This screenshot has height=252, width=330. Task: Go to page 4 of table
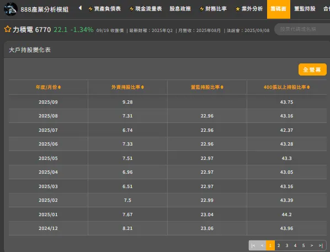pos(295,245)
